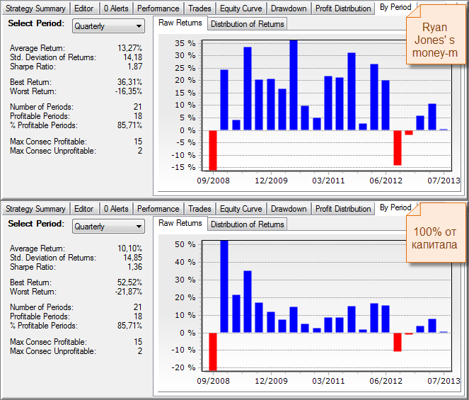Open the Trades tab in upper panel

(199, 8)
